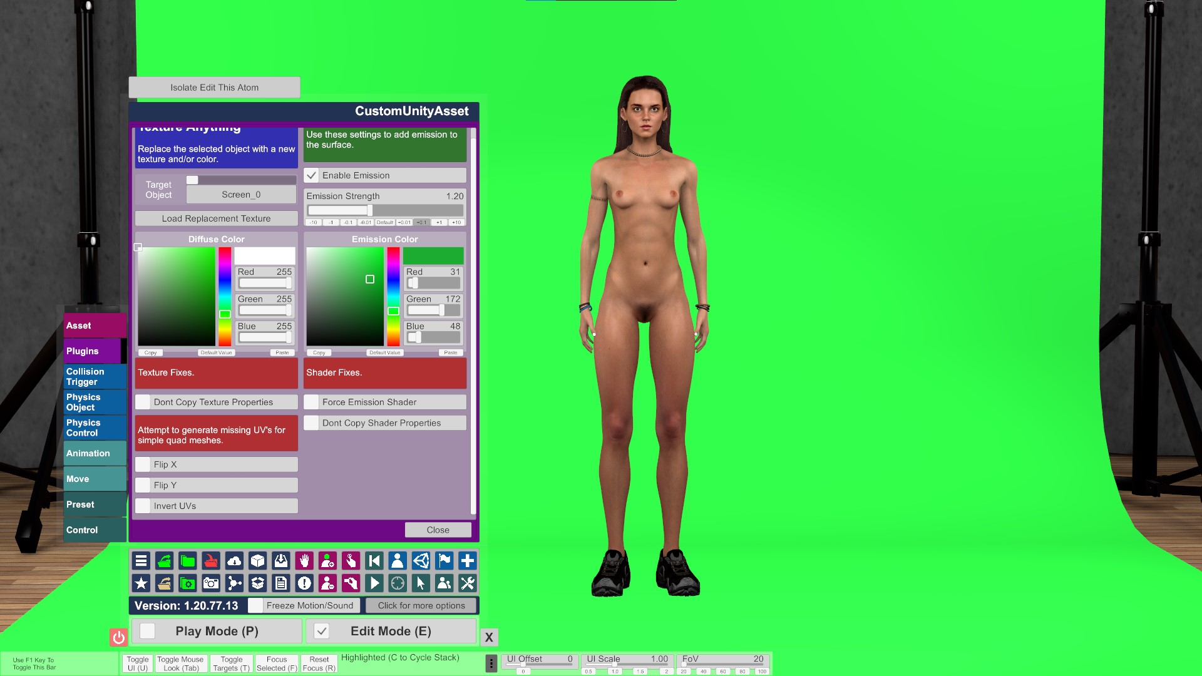
Task: Disable the Enable Emission checkbox
Action: 312,175
